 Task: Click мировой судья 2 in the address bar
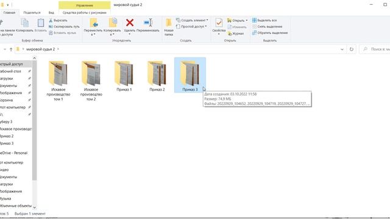click(x=40, y=49)
